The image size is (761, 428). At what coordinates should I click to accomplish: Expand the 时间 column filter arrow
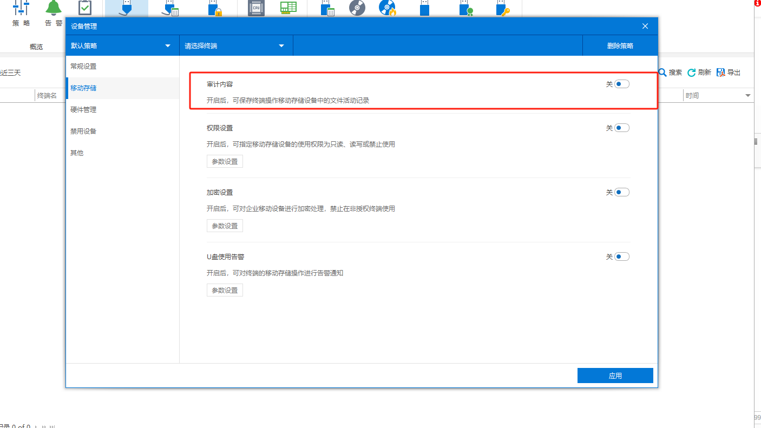coord(748,96)
